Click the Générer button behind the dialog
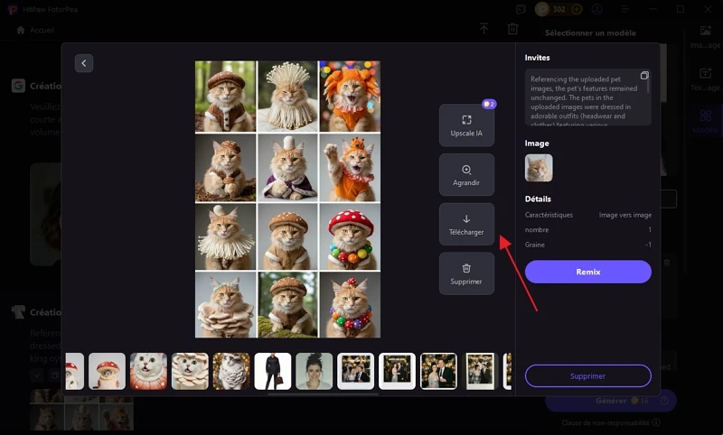The width and height of the screenshot is (723, 435). tap(611, 401)
